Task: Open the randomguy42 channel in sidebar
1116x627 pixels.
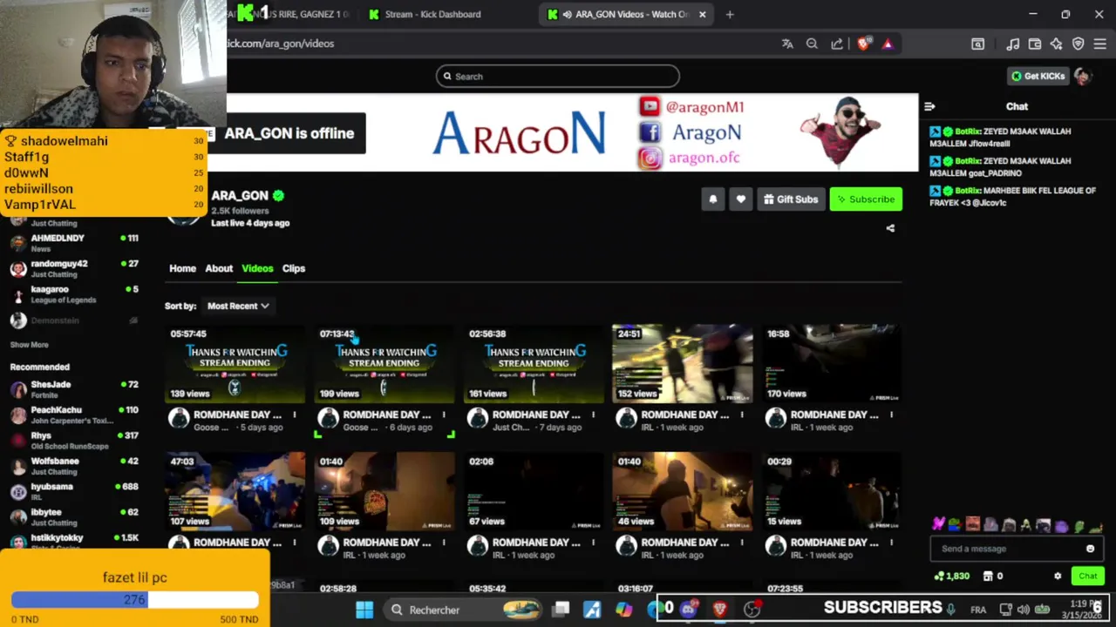Action: [x=74, y=268]
